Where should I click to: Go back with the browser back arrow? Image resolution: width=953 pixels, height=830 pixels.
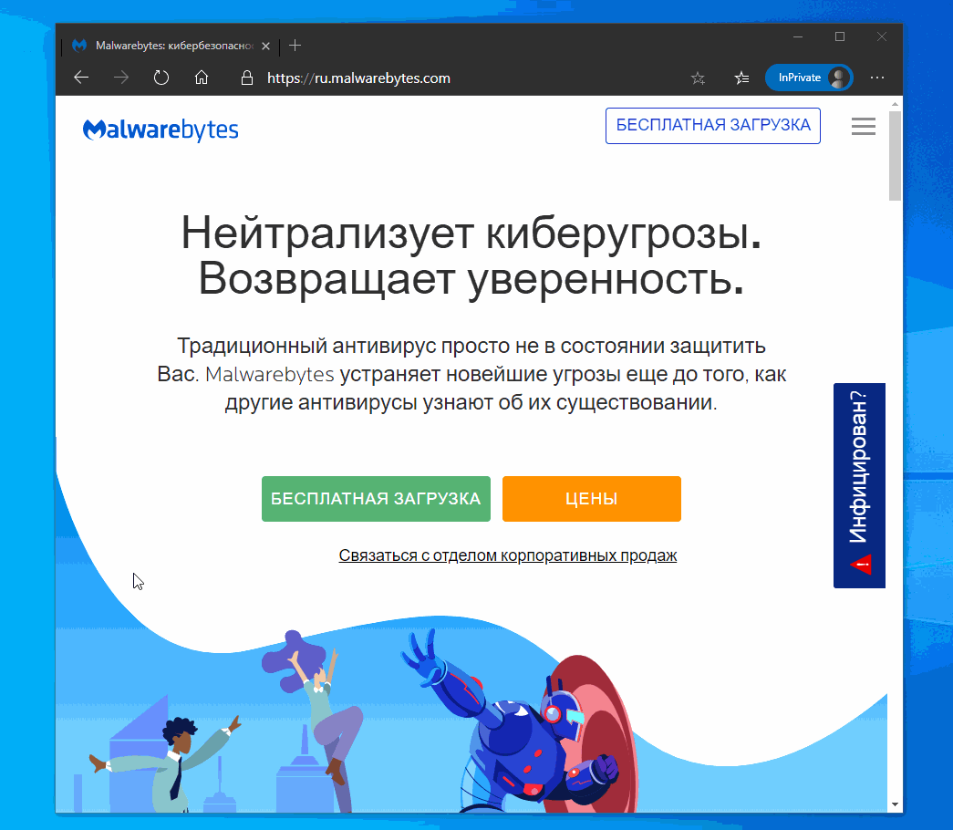click(x=81, y=78)
